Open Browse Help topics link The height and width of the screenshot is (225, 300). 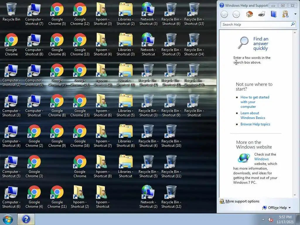[x=255, y=124]
